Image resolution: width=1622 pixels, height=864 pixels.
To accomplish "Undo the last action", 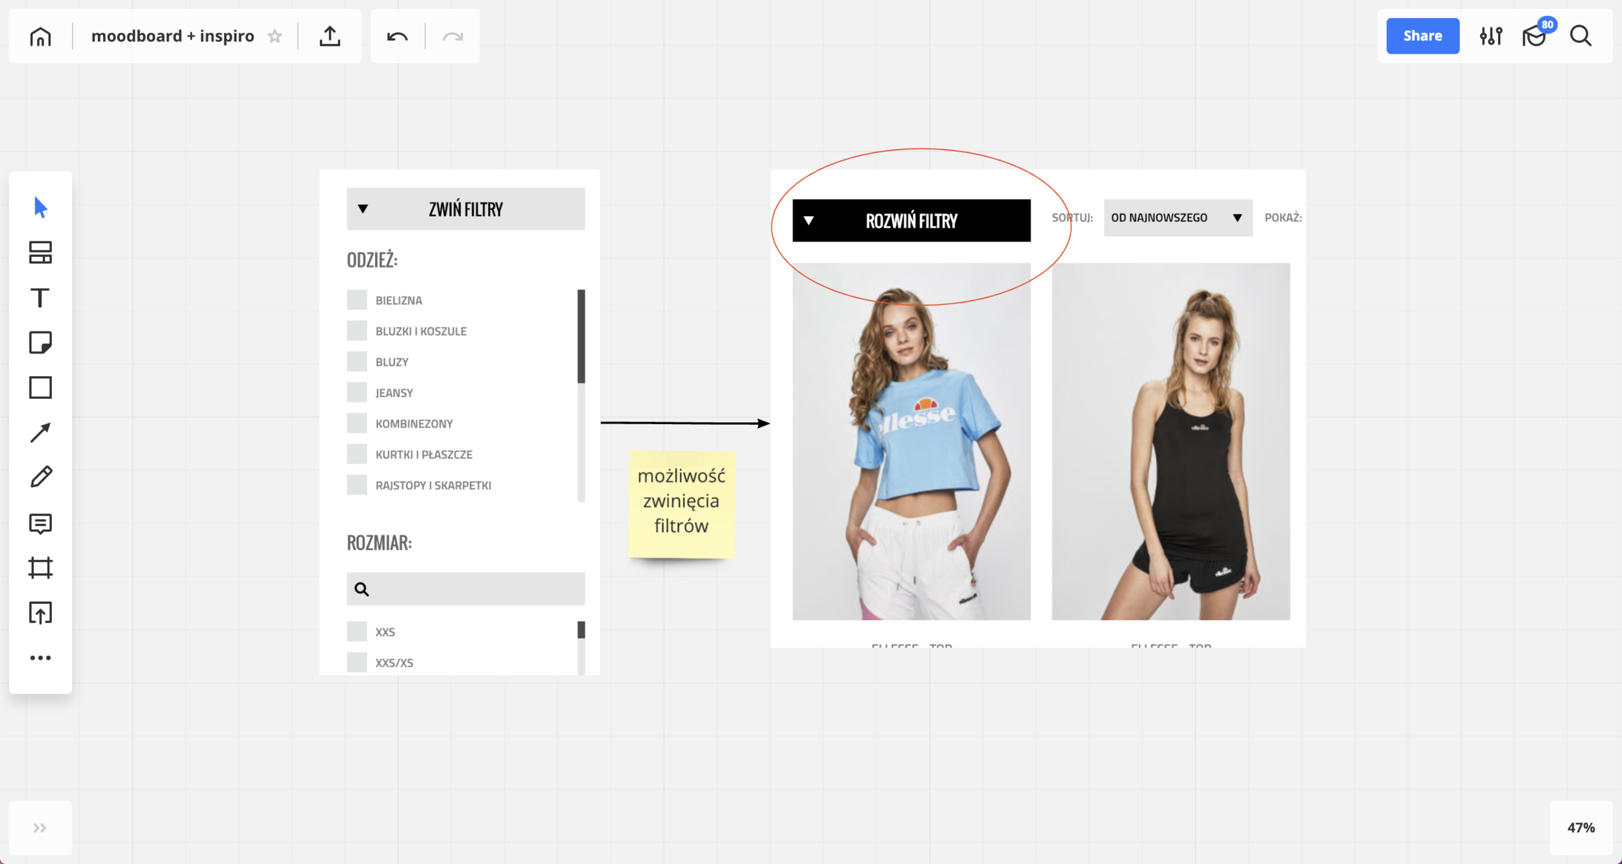I will [x=397, y=36].
